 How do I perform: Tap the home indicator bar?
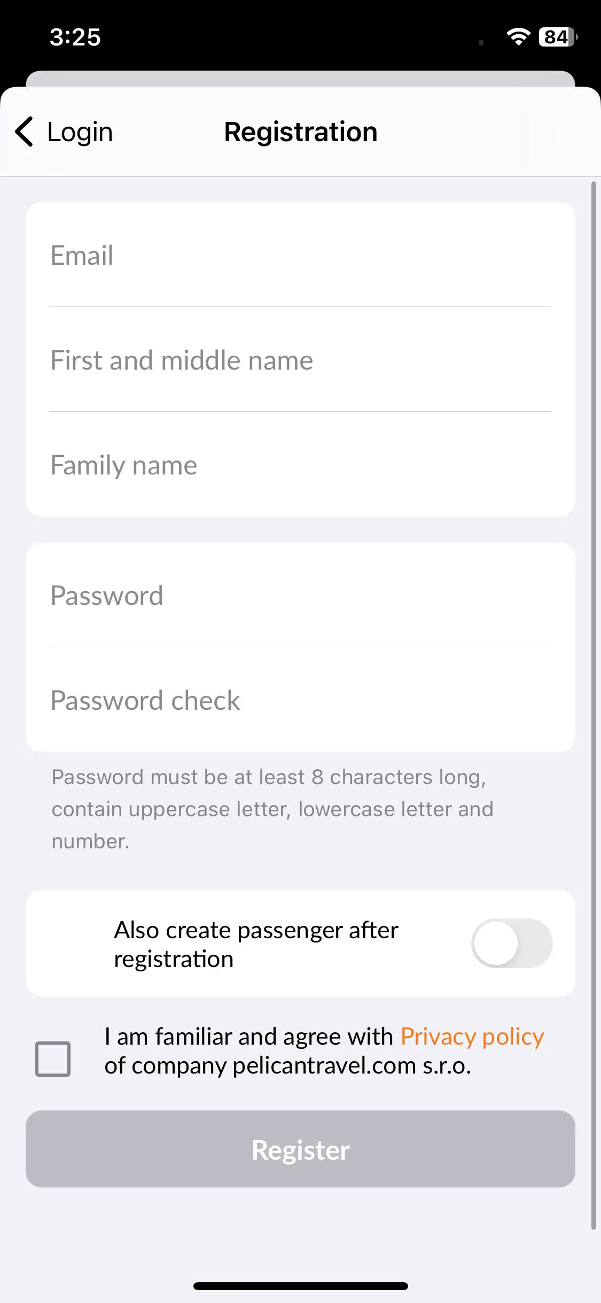301,1286
